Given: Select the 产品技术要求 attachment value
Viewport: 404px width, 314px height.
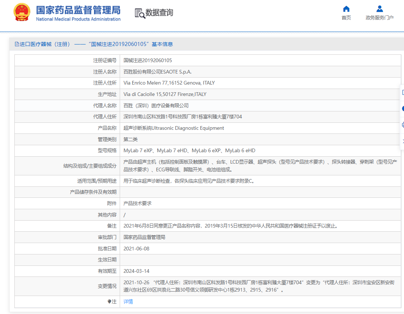Looking at the screenshot, I should pyautogui.click(x=137, y=203).
